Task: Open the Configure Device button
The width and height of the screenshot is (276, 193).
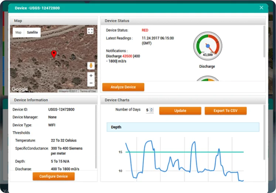Action: click(54, 176)
